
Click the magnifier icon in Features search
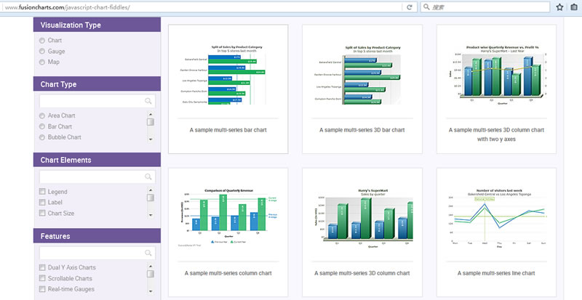click(x=148, y=253)
